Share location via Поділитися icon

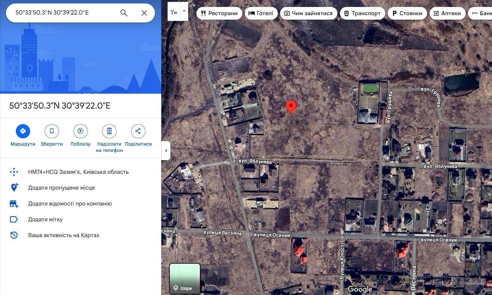click(x=138, y=131)
